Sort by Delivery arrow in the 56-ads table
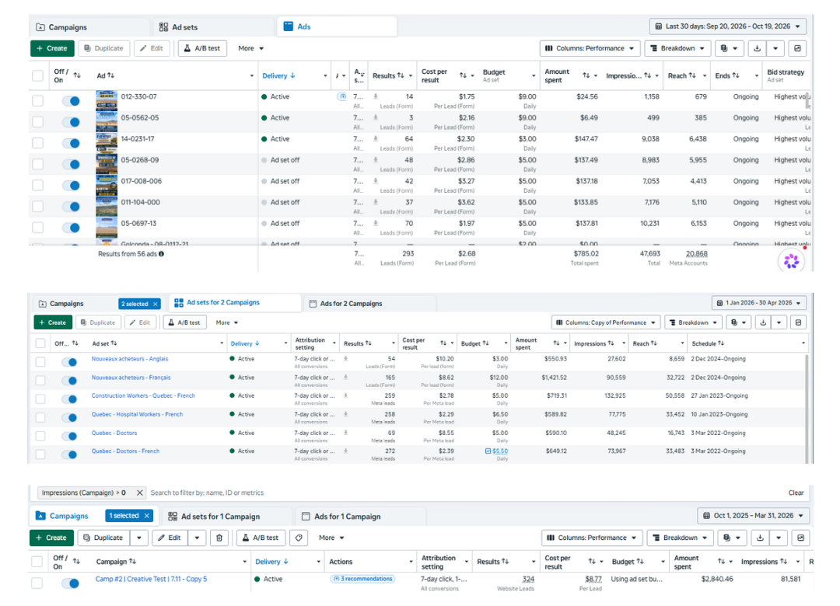This screenshot has width=840, height=606. click(x=293, y=75)
